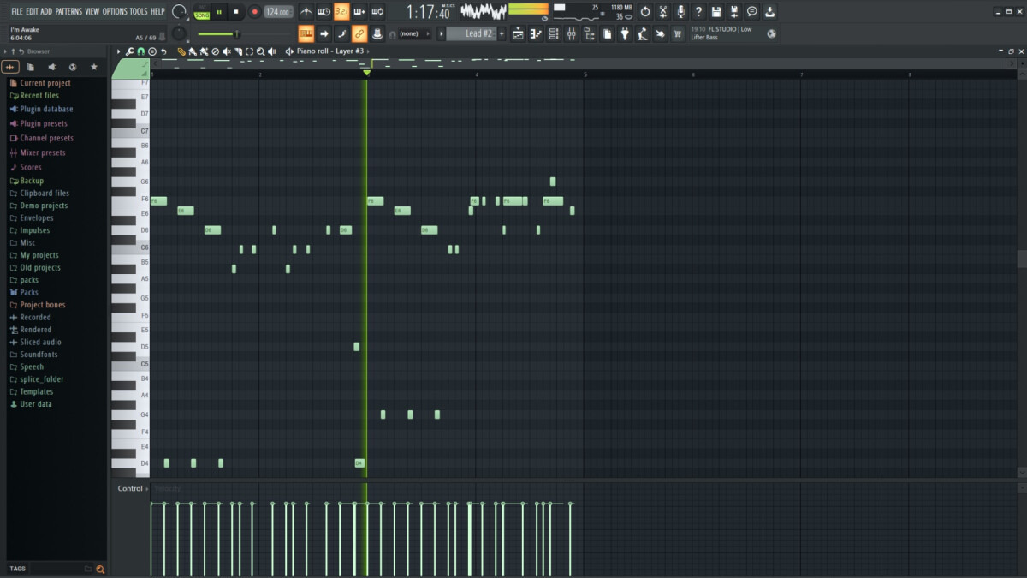Open the Mixer window from the toolbar
1027x578 pixels.
[571, 34]
